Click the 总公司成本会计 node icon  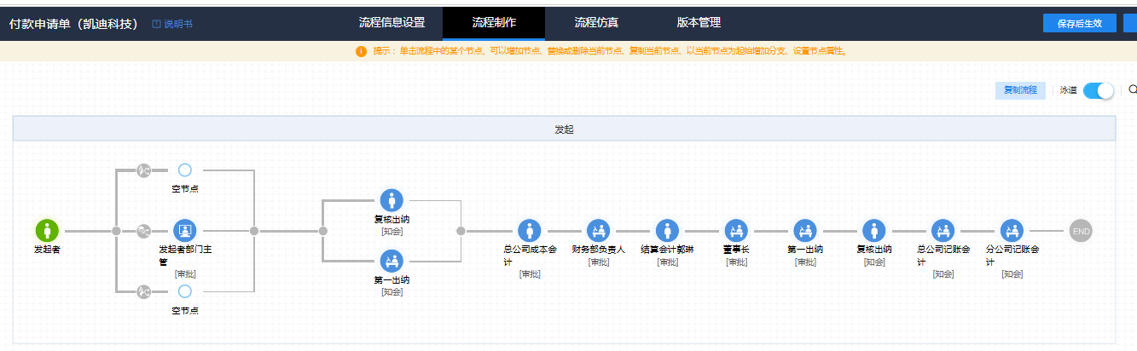coord(530,230)
